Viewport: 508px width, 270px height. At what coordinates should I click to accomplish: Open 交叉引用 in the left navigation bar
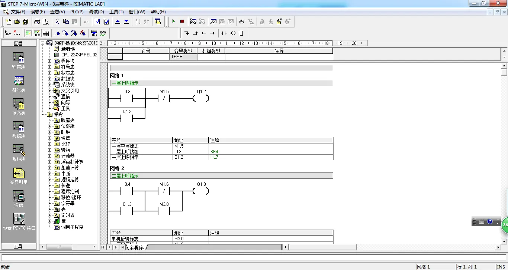click(19, 176)
